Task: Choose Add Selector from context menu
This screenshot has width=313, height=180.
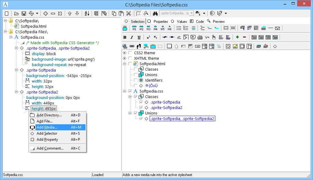Action: [x=57, y=133]
